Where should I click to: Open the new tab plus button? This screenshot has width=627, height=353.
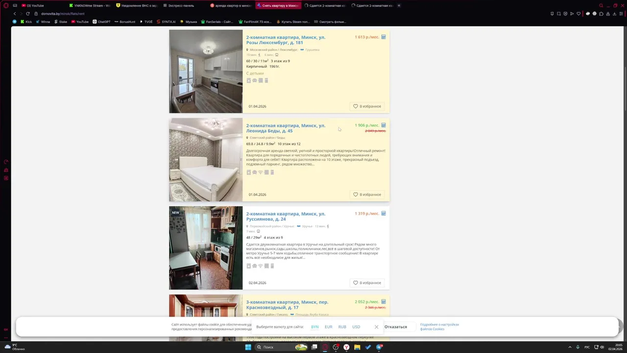point(399,5)
